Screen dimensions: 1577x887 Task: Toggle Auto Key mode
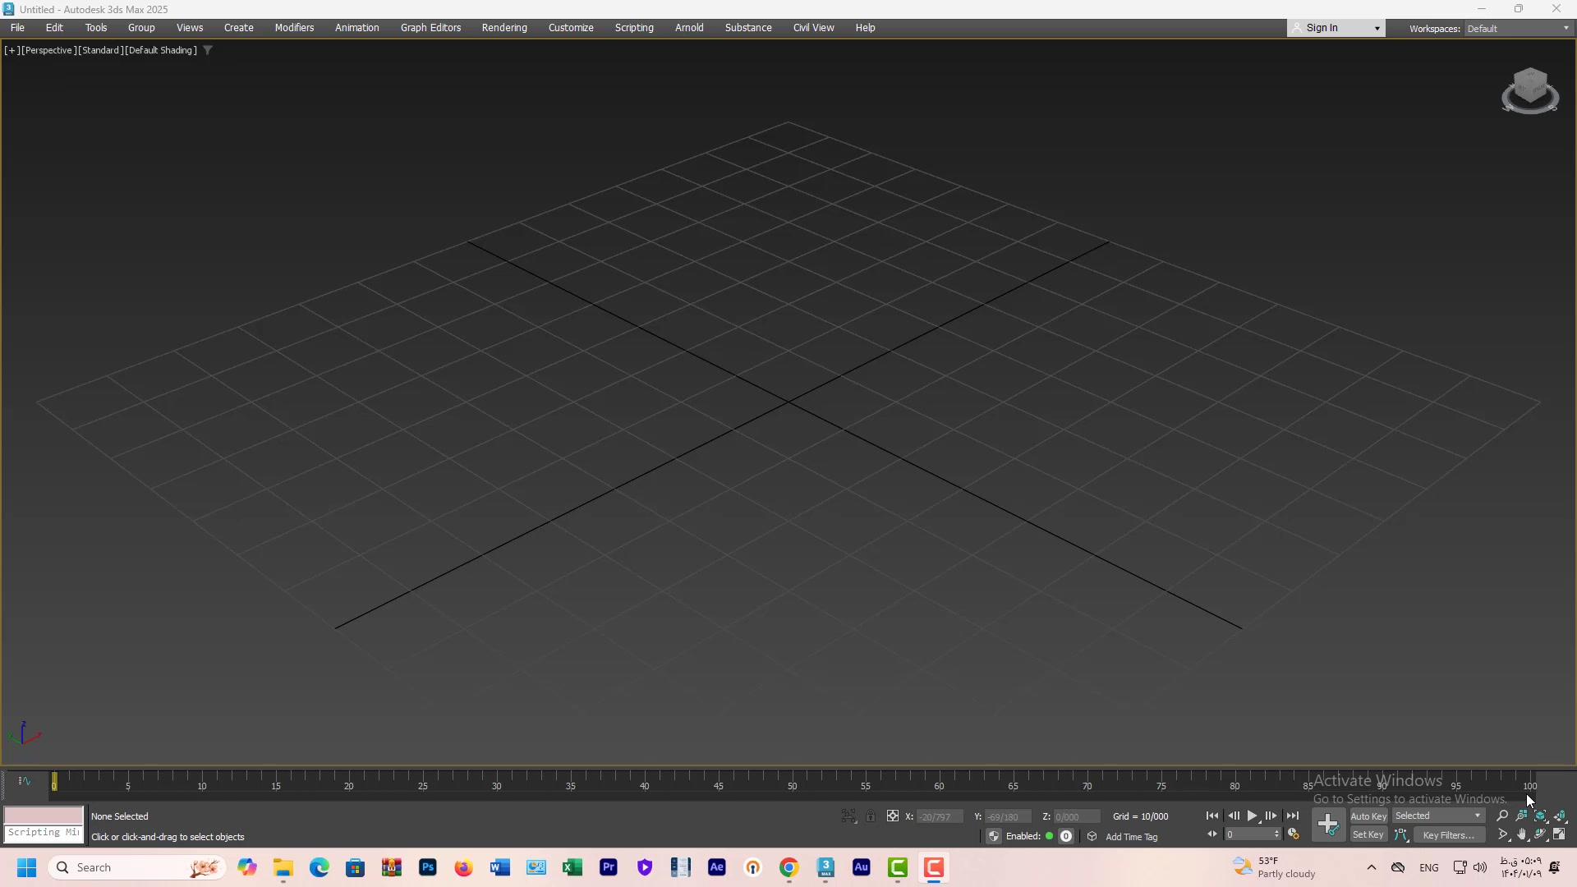point(1368,816)
